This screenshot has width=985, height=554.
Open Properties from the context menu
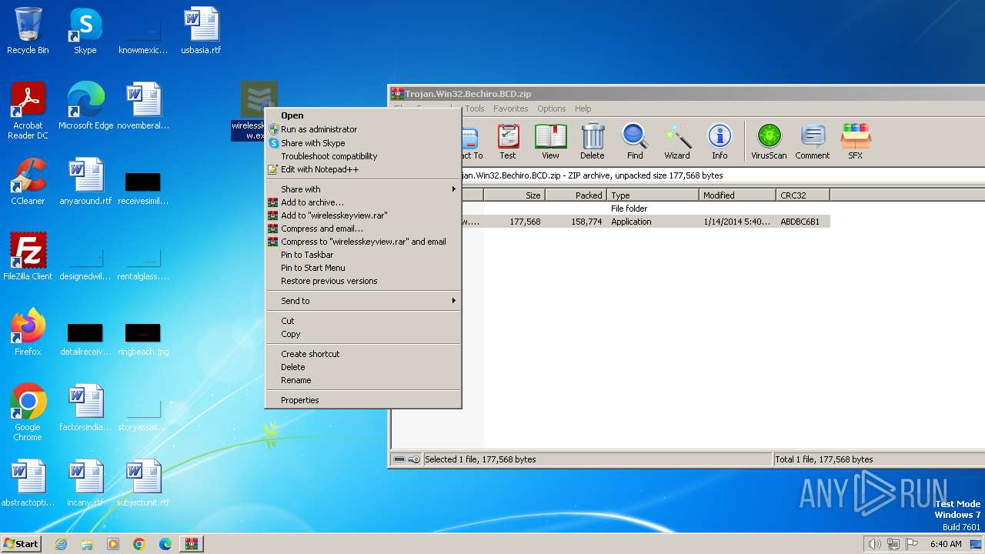[362, 400]
